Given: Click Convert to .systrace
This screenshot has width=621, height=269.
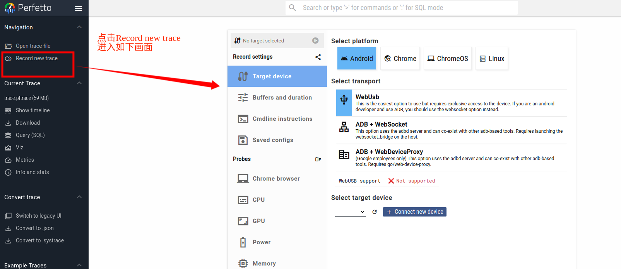Looking at the screenshot, I should [x=40, y=240].
